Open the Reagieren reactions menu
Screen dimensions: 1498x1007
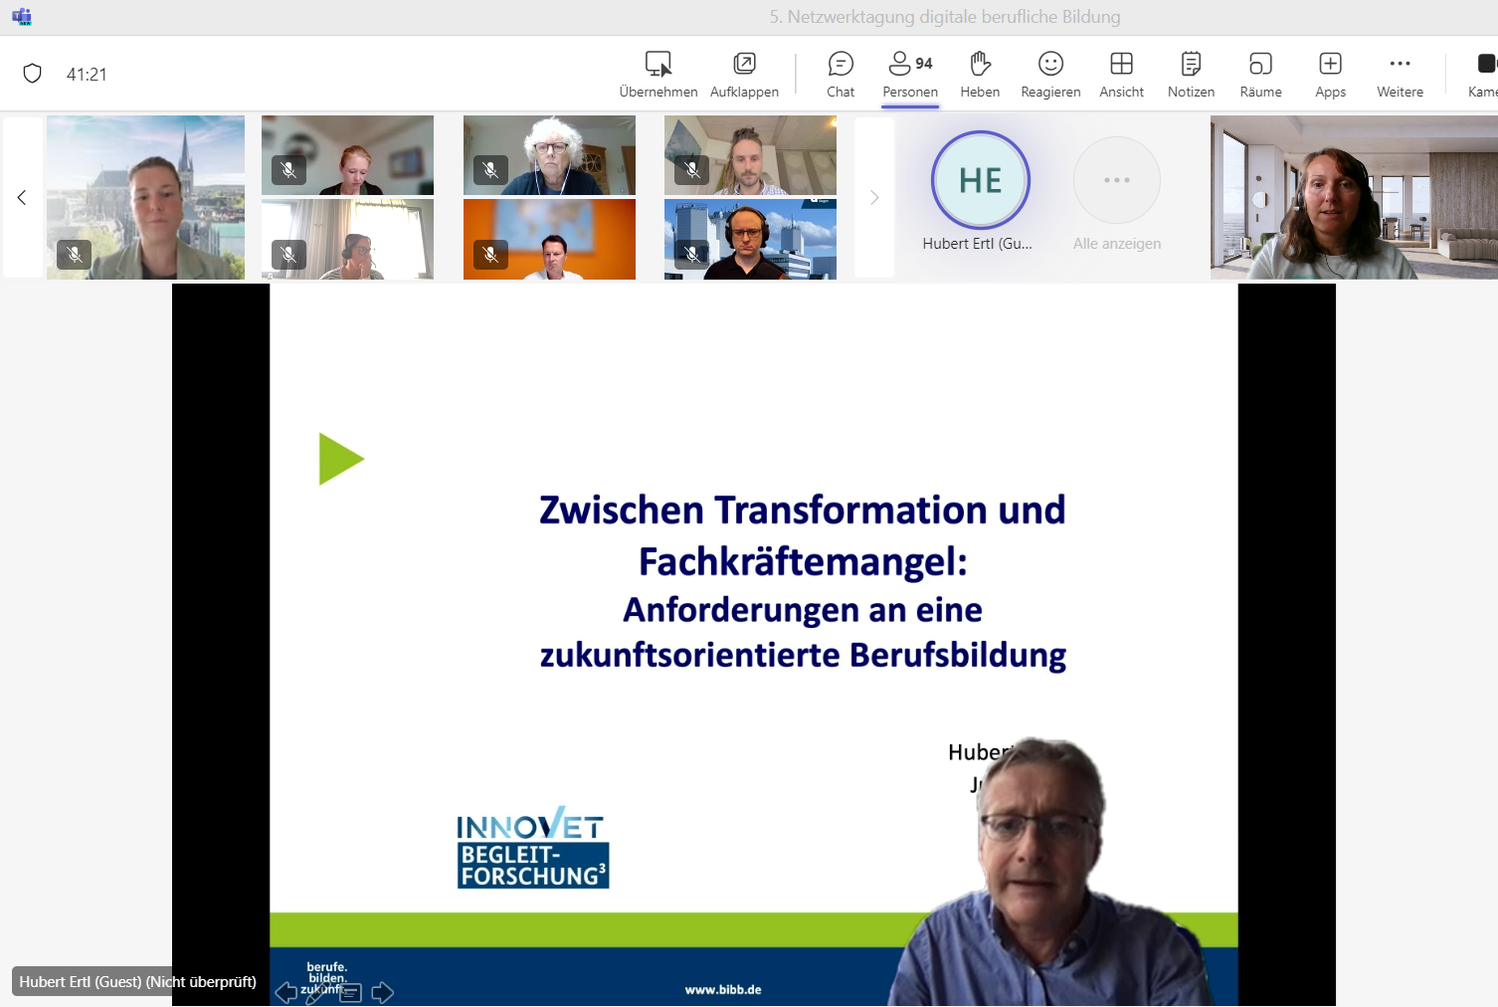tap(1050, 75)
